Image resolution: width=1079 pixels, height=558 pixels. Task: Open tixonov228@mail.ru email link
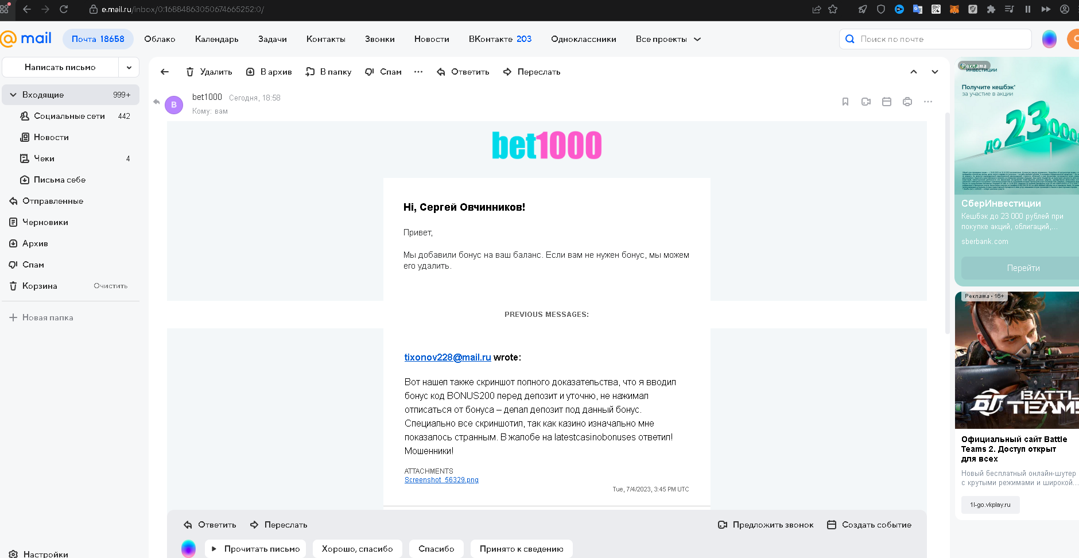pyautogui.click(x=448, y=357)
